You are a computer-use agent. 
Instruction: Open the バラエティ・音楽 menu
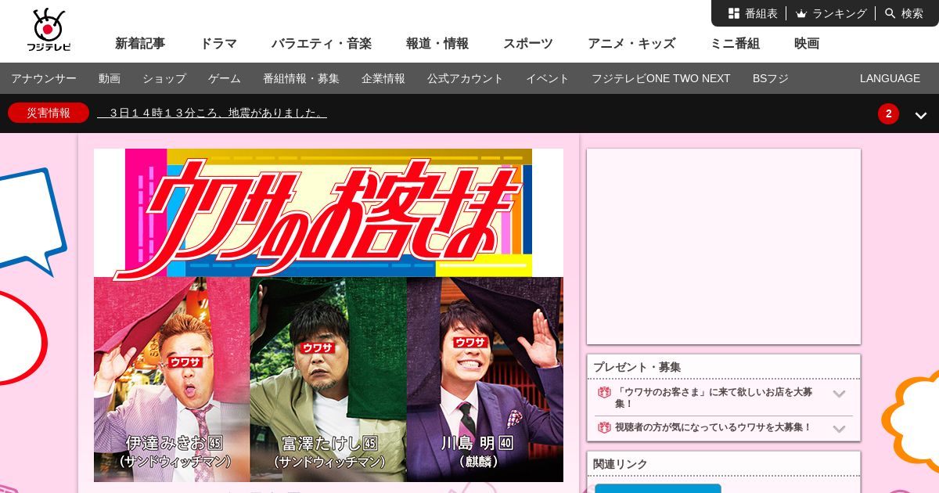pyautogui.click(x=322, y=44)
